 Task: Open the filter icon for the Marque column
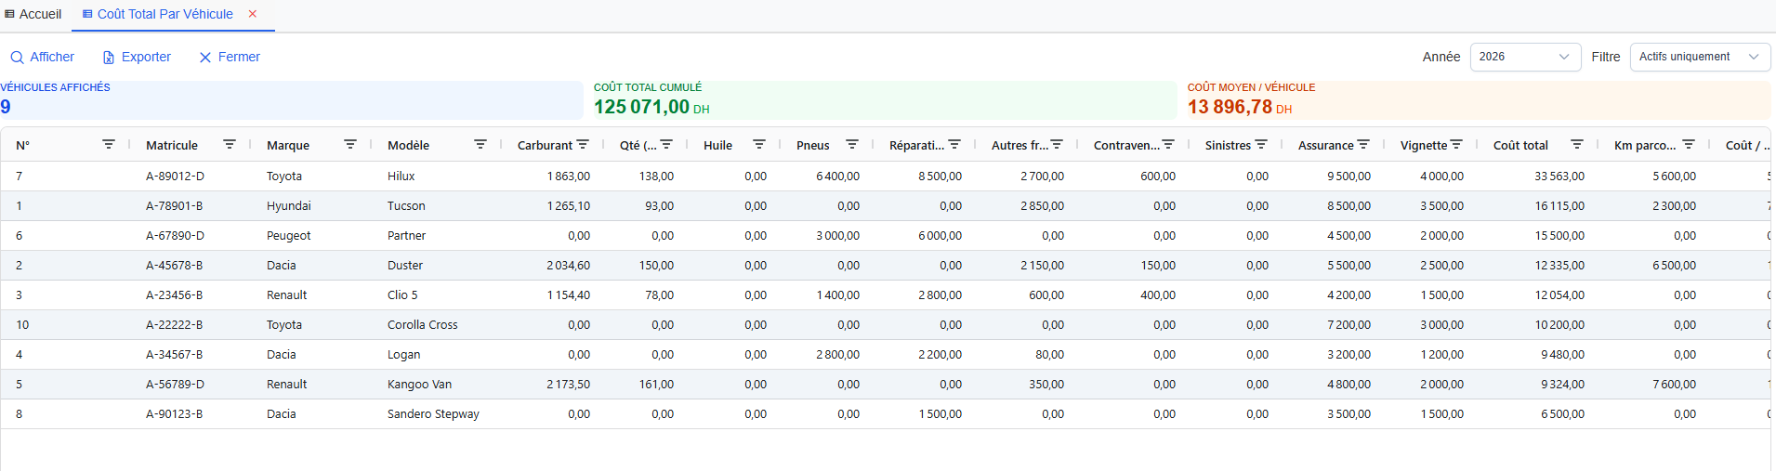pos(350,145)
